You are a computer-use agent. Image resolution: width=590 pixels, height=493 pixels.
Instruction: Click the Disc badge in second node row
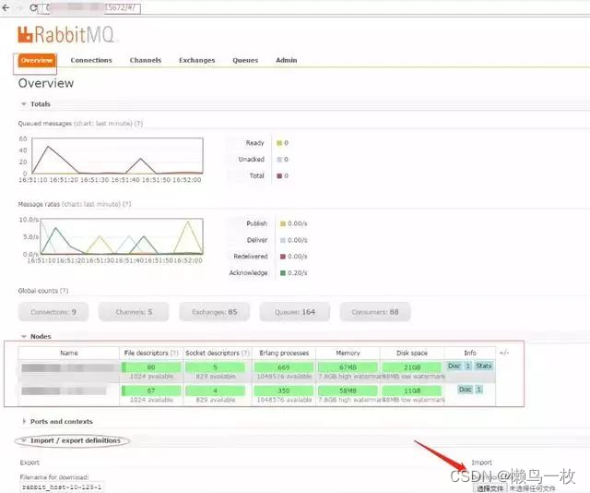click(465, 390)
